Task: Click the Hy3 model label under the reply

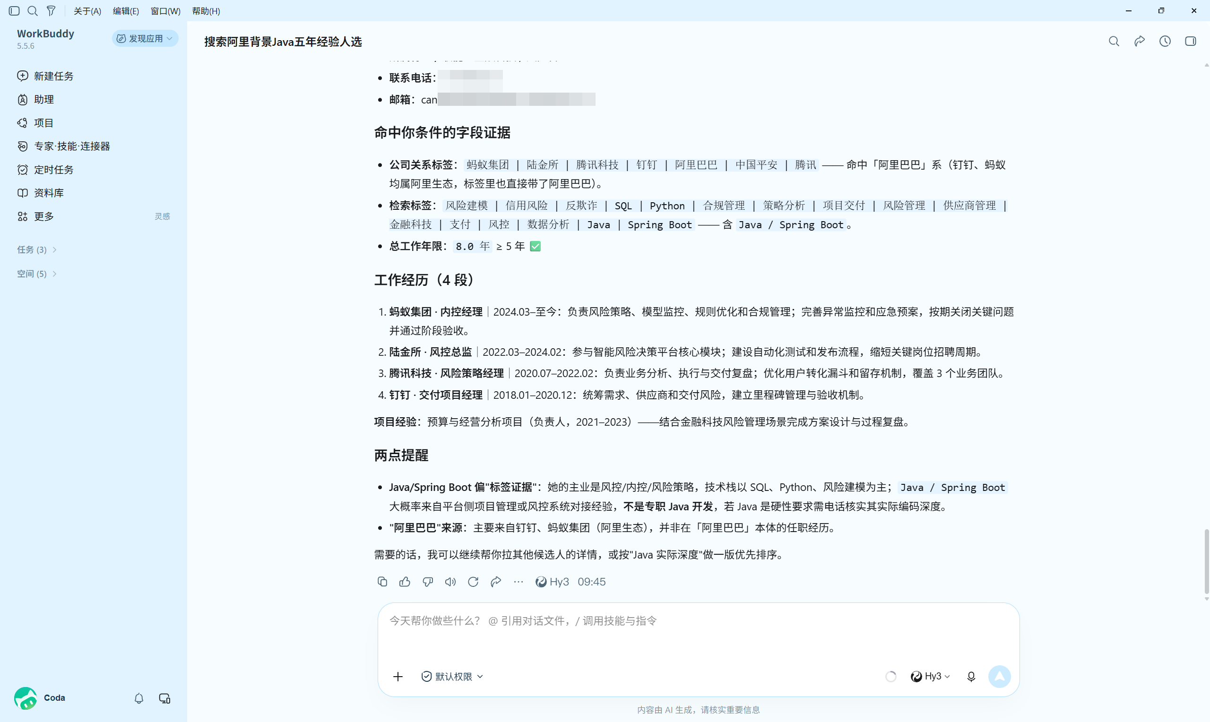Action: point(552,581)
